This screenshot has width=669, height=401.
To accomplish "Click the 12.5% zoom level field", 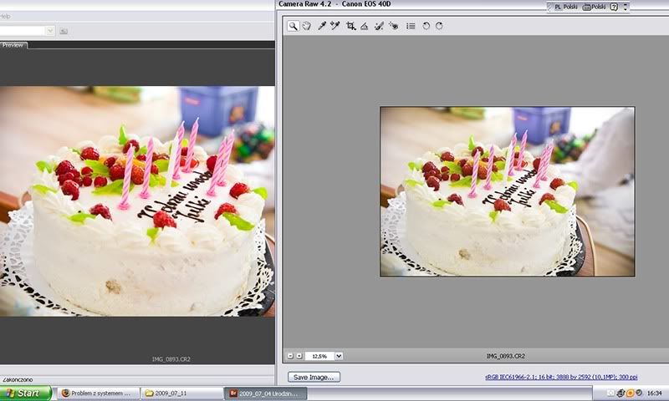I will [x=320, y=356].
